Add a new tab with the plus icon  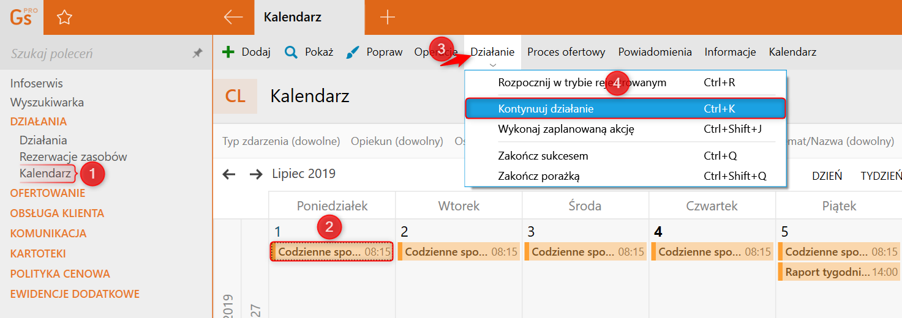387,17
